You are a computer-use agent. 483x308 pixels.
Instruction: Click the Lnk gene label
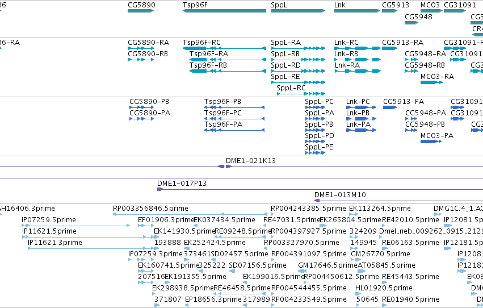[x=340, y=5]
